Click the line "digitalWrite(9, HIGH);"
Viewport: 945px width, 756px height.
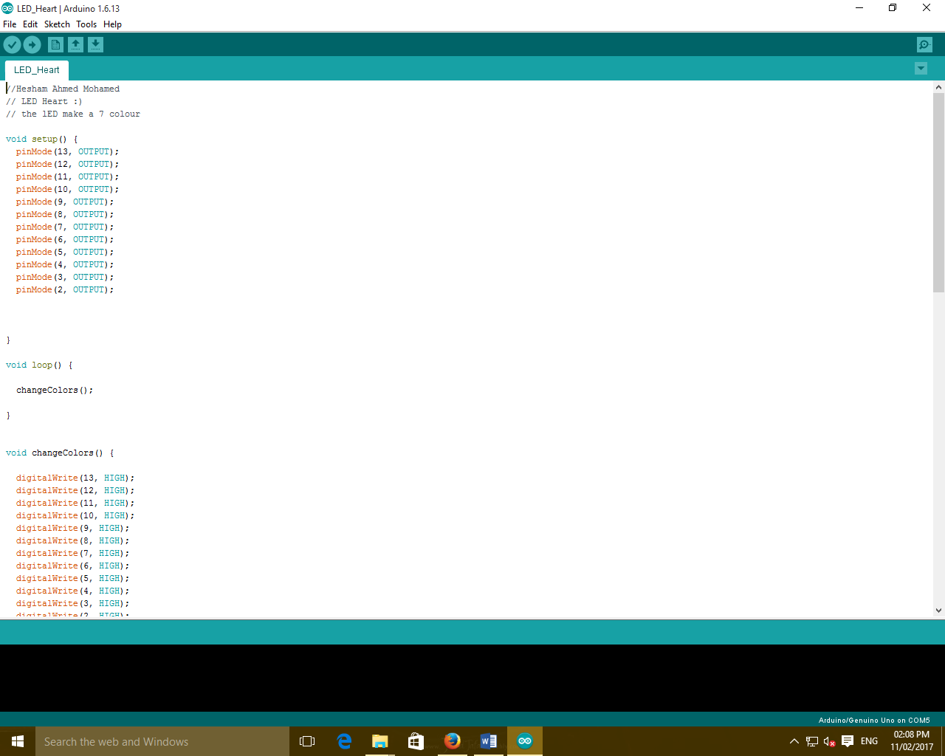(x=72, y=528)
